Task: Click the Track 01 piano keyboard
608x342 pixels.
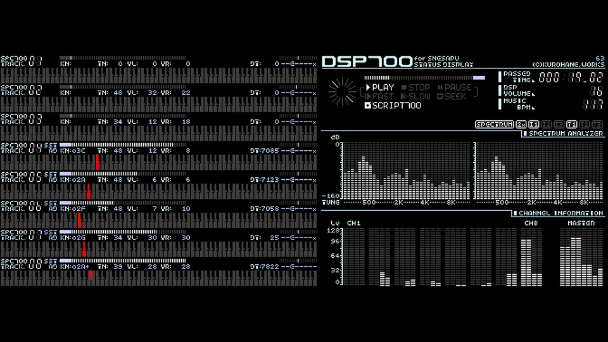Action: (158, 75)
